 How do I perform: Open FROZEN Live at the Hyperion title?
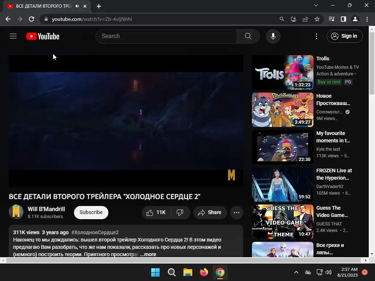click(334, 174)
